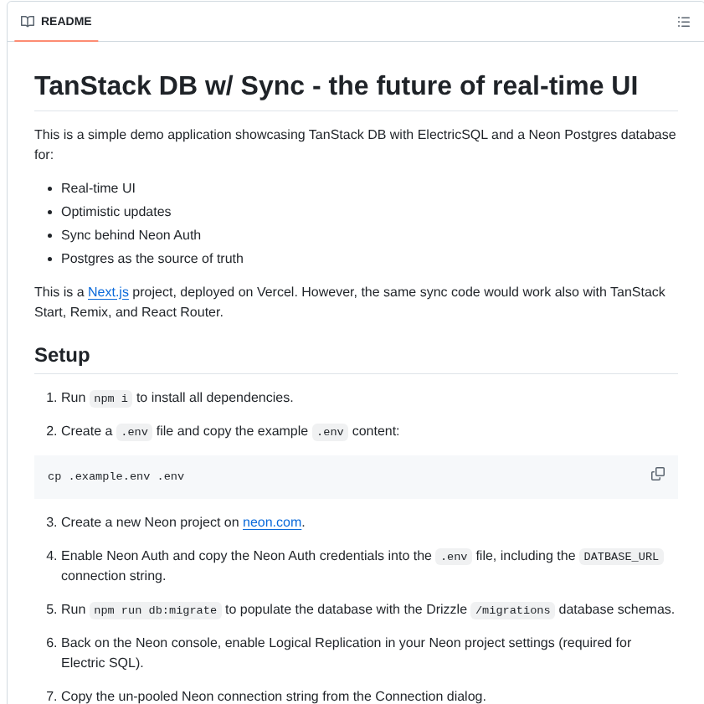This screenshot has height=704, width=704.
Task: Click the Setup section heading
Action: [62, 355]
